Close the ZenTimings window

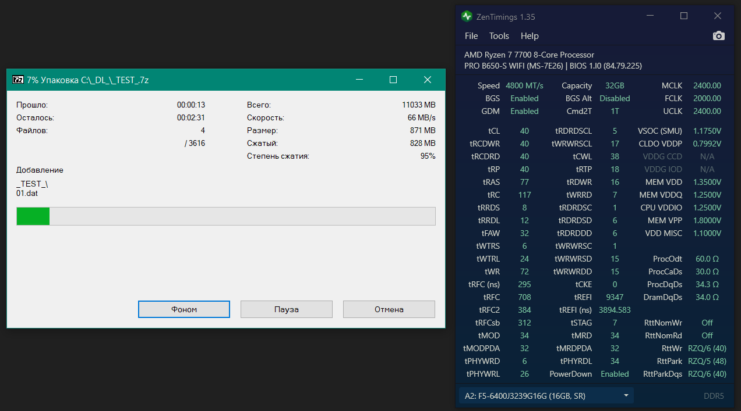[x=718, y=16]
